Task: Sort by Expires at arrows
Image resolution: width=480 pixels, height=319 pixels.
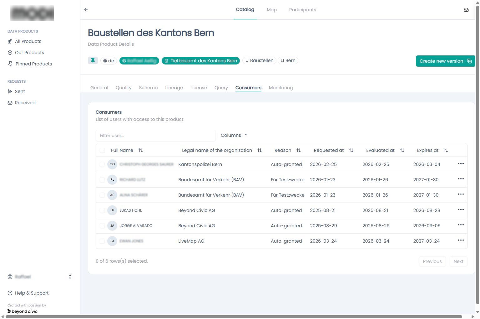Action: click(446, 150)
